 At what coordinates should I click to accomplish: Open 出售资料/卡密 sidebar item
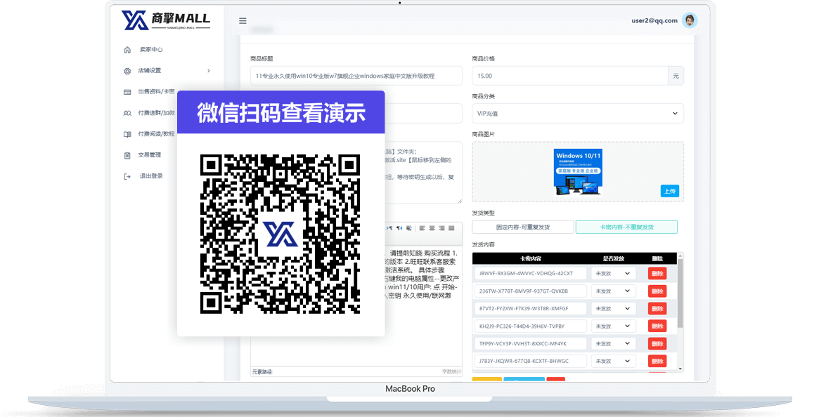coord(157,91)
